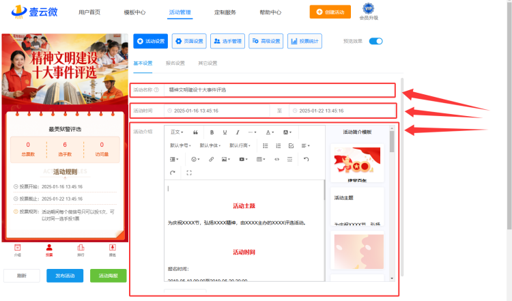Toggle editor fullscreen mode
Viewport: 512px width, 301px height.
tap(189, 173)
